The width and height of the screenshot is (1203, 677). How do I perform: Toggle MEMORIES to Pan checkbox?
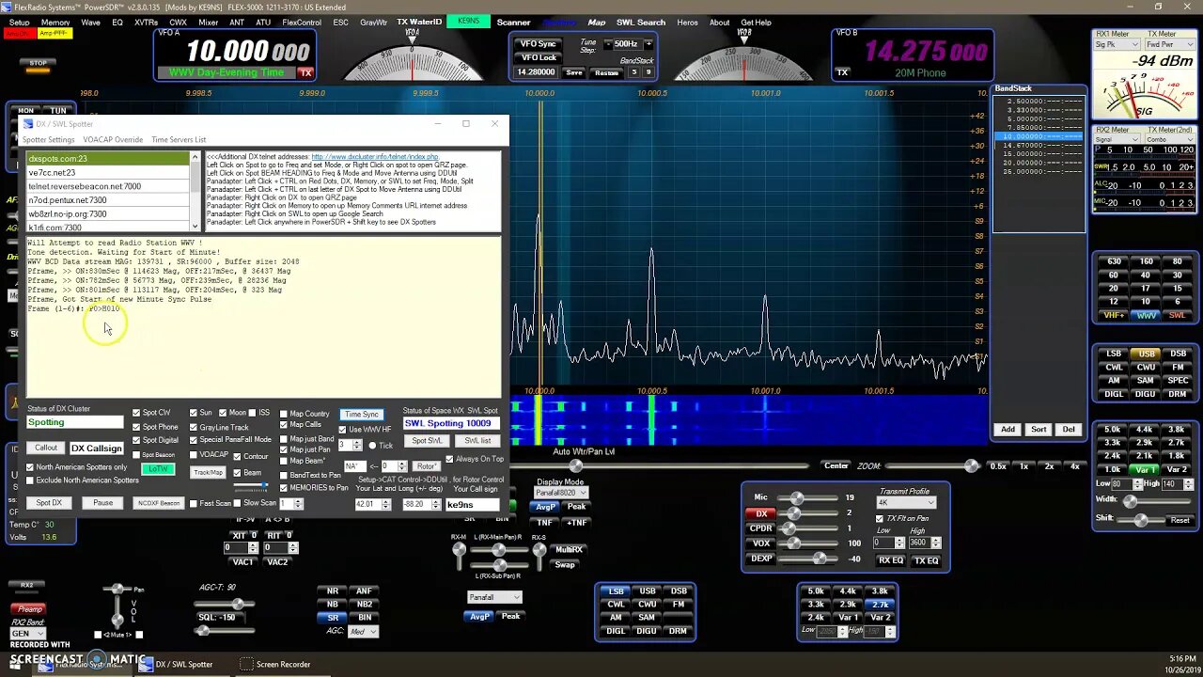tap(284, 487)
